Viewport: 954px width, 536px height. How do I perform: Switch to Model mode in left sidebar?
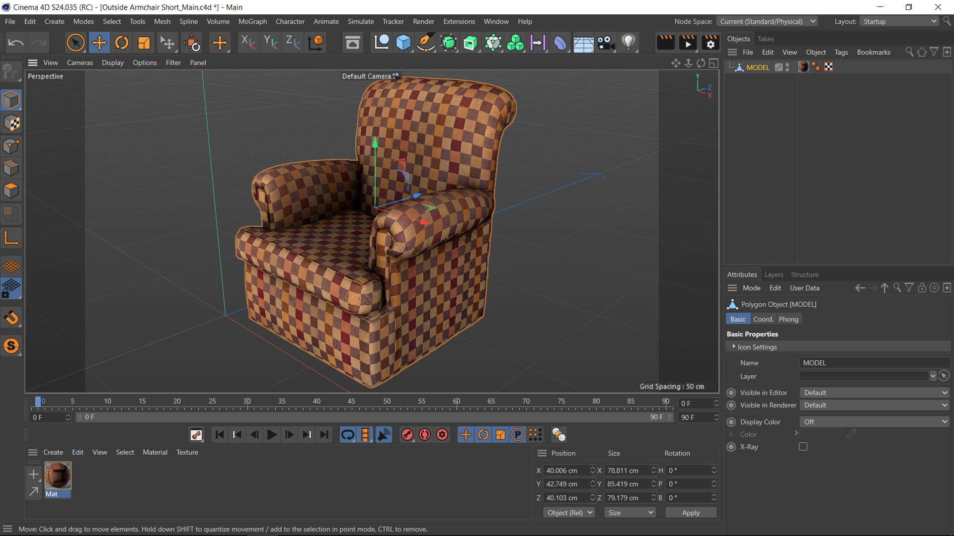[x=11, y=100]
